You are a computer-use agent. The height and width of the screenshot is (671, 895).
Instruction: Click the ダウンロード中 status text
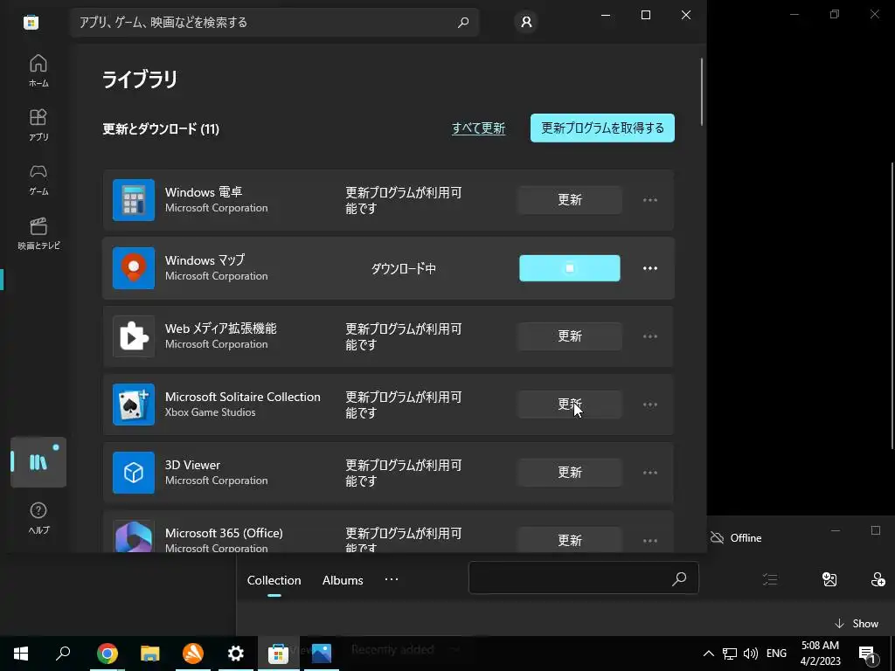(x=404, y=268)
